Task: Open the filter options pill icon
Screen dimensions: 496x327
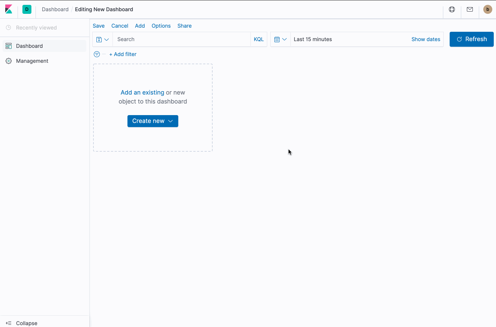Action: point(96,54)
